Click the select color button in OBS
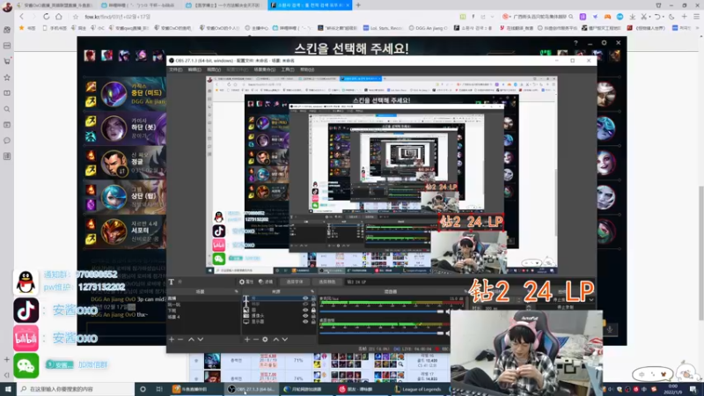Screen dimensions: 704x396 (326, 282)
